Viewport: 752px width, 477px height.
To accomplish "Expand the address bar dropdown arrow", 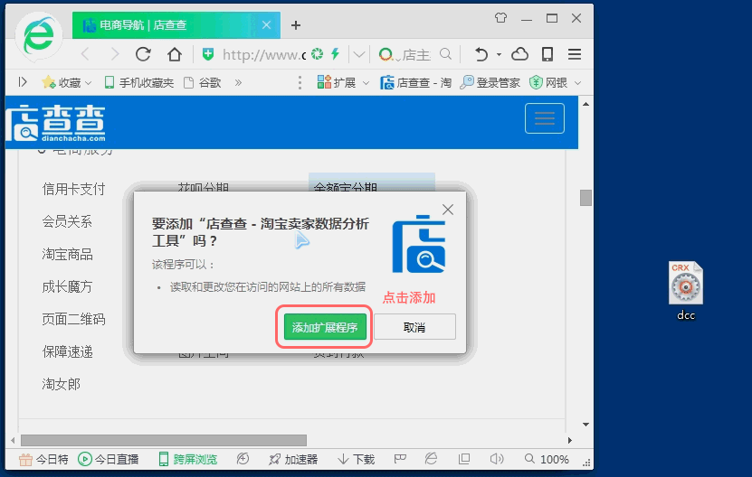I will tap(358, 54).
